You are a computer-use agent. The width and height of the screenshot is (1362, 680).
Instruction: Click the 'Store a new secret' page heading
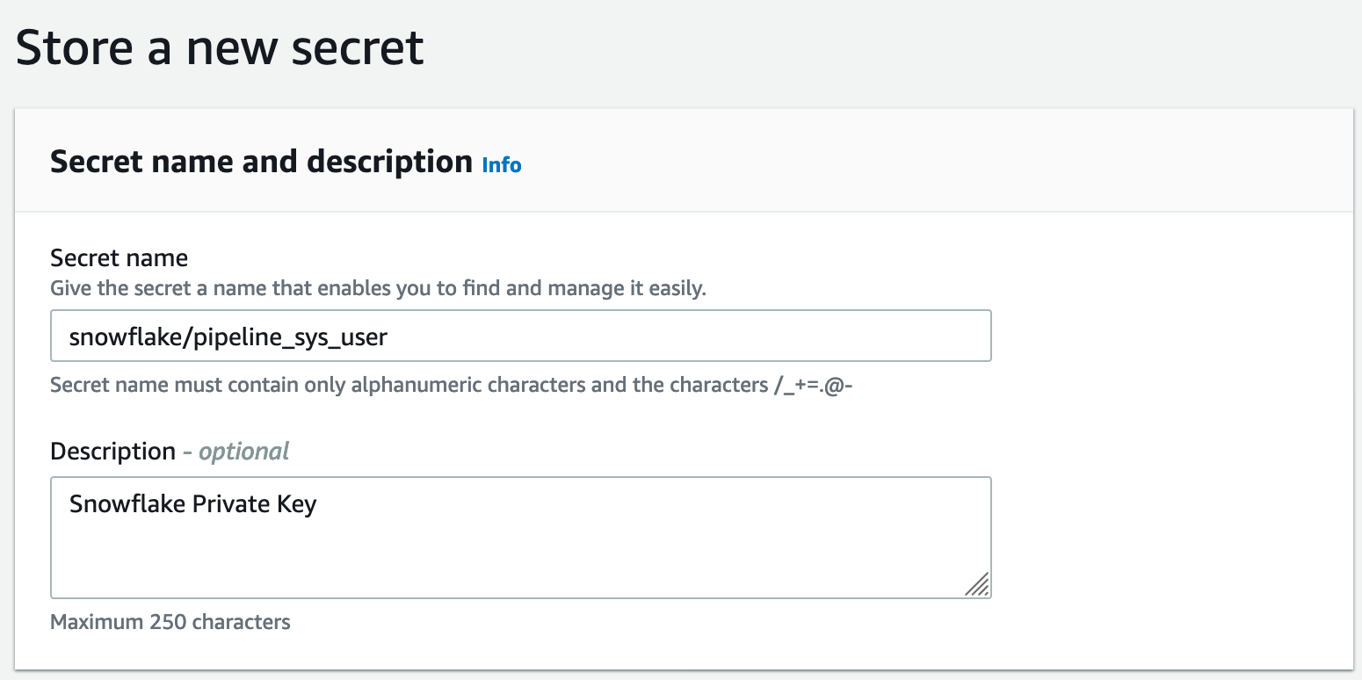coord(221,47)
